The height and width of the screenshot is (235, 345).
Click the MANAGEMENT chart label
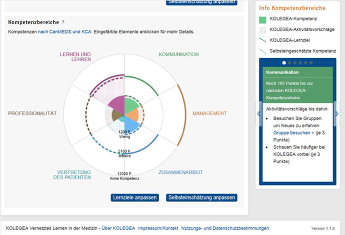pos(210,114)
